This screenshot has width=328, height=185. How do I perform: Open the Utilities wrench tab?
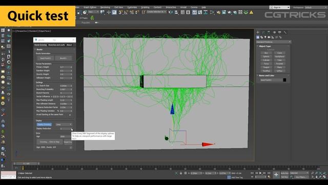285,32
